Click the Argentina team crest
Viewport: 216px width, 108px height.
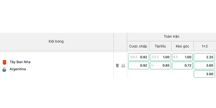point(4,69)
